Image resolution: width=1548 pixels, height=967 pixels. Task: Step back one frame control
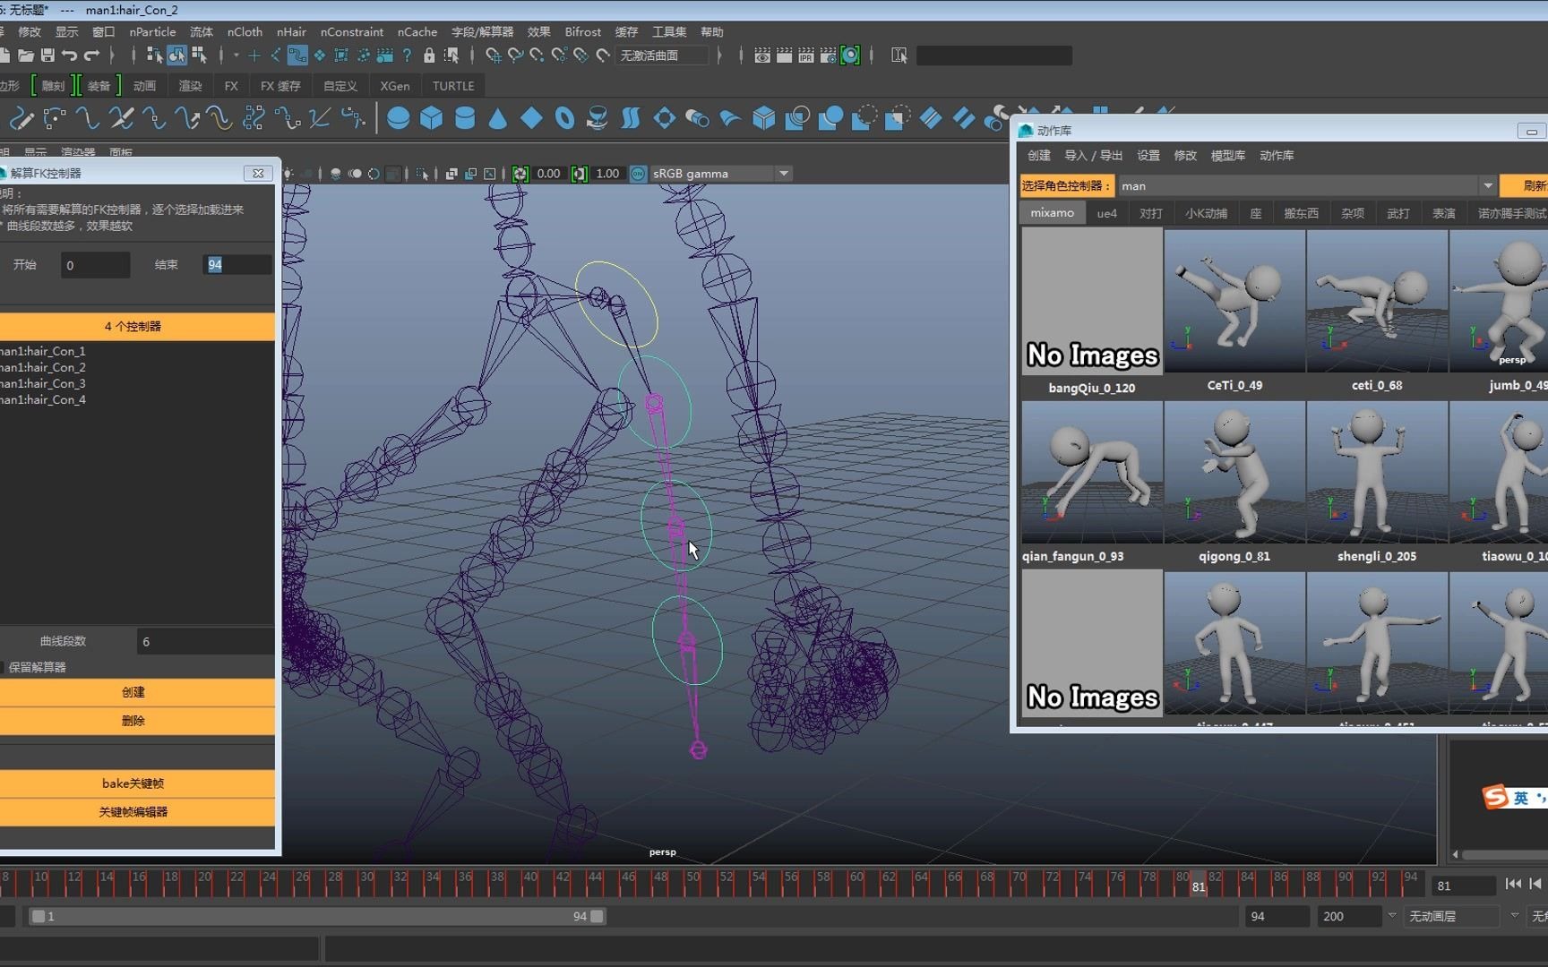[1535, 884]
